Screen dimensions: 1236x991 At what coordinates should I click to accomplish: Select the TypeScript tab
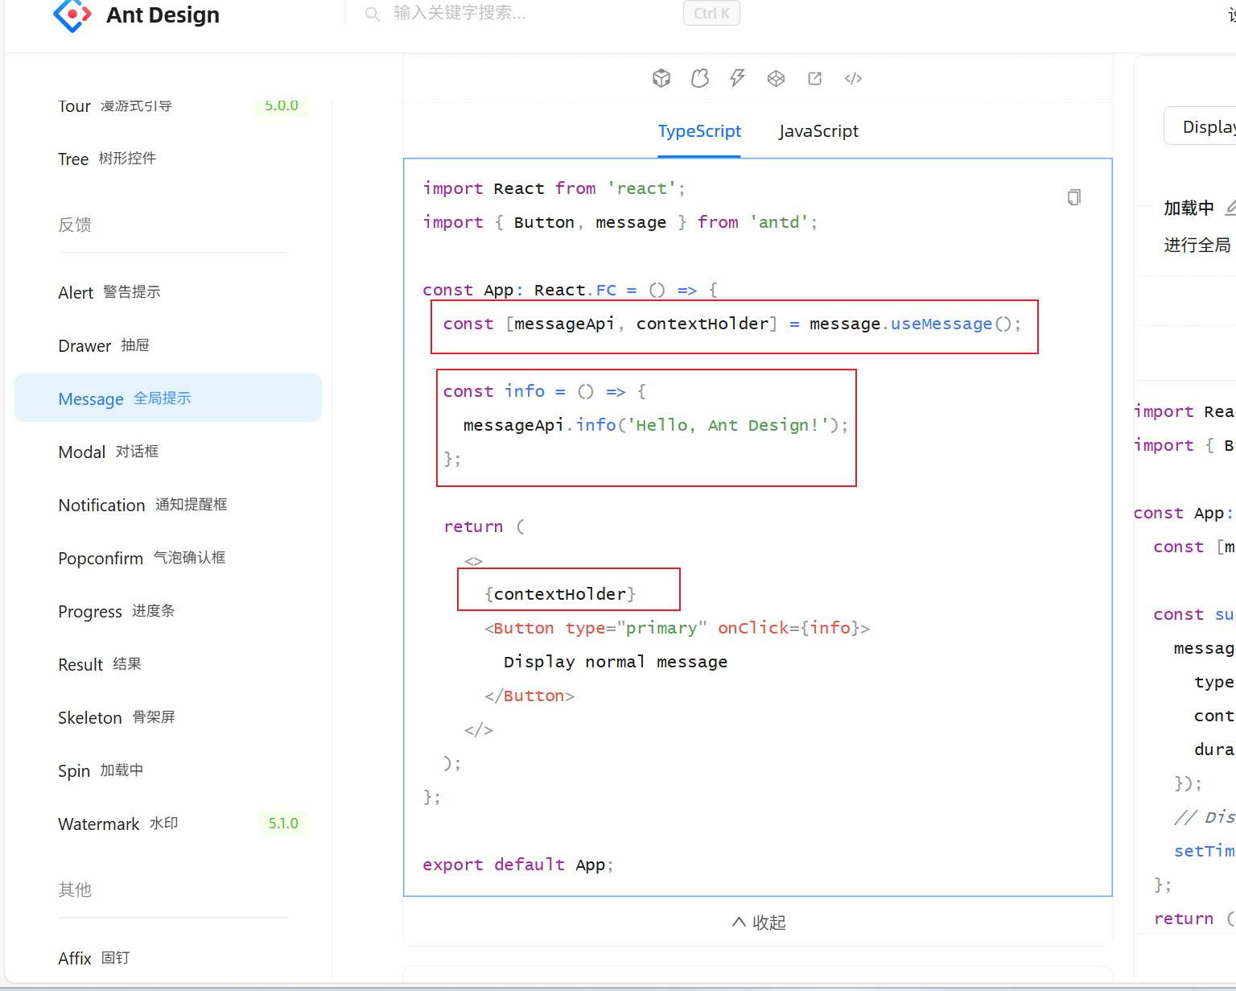pos(699,131)
